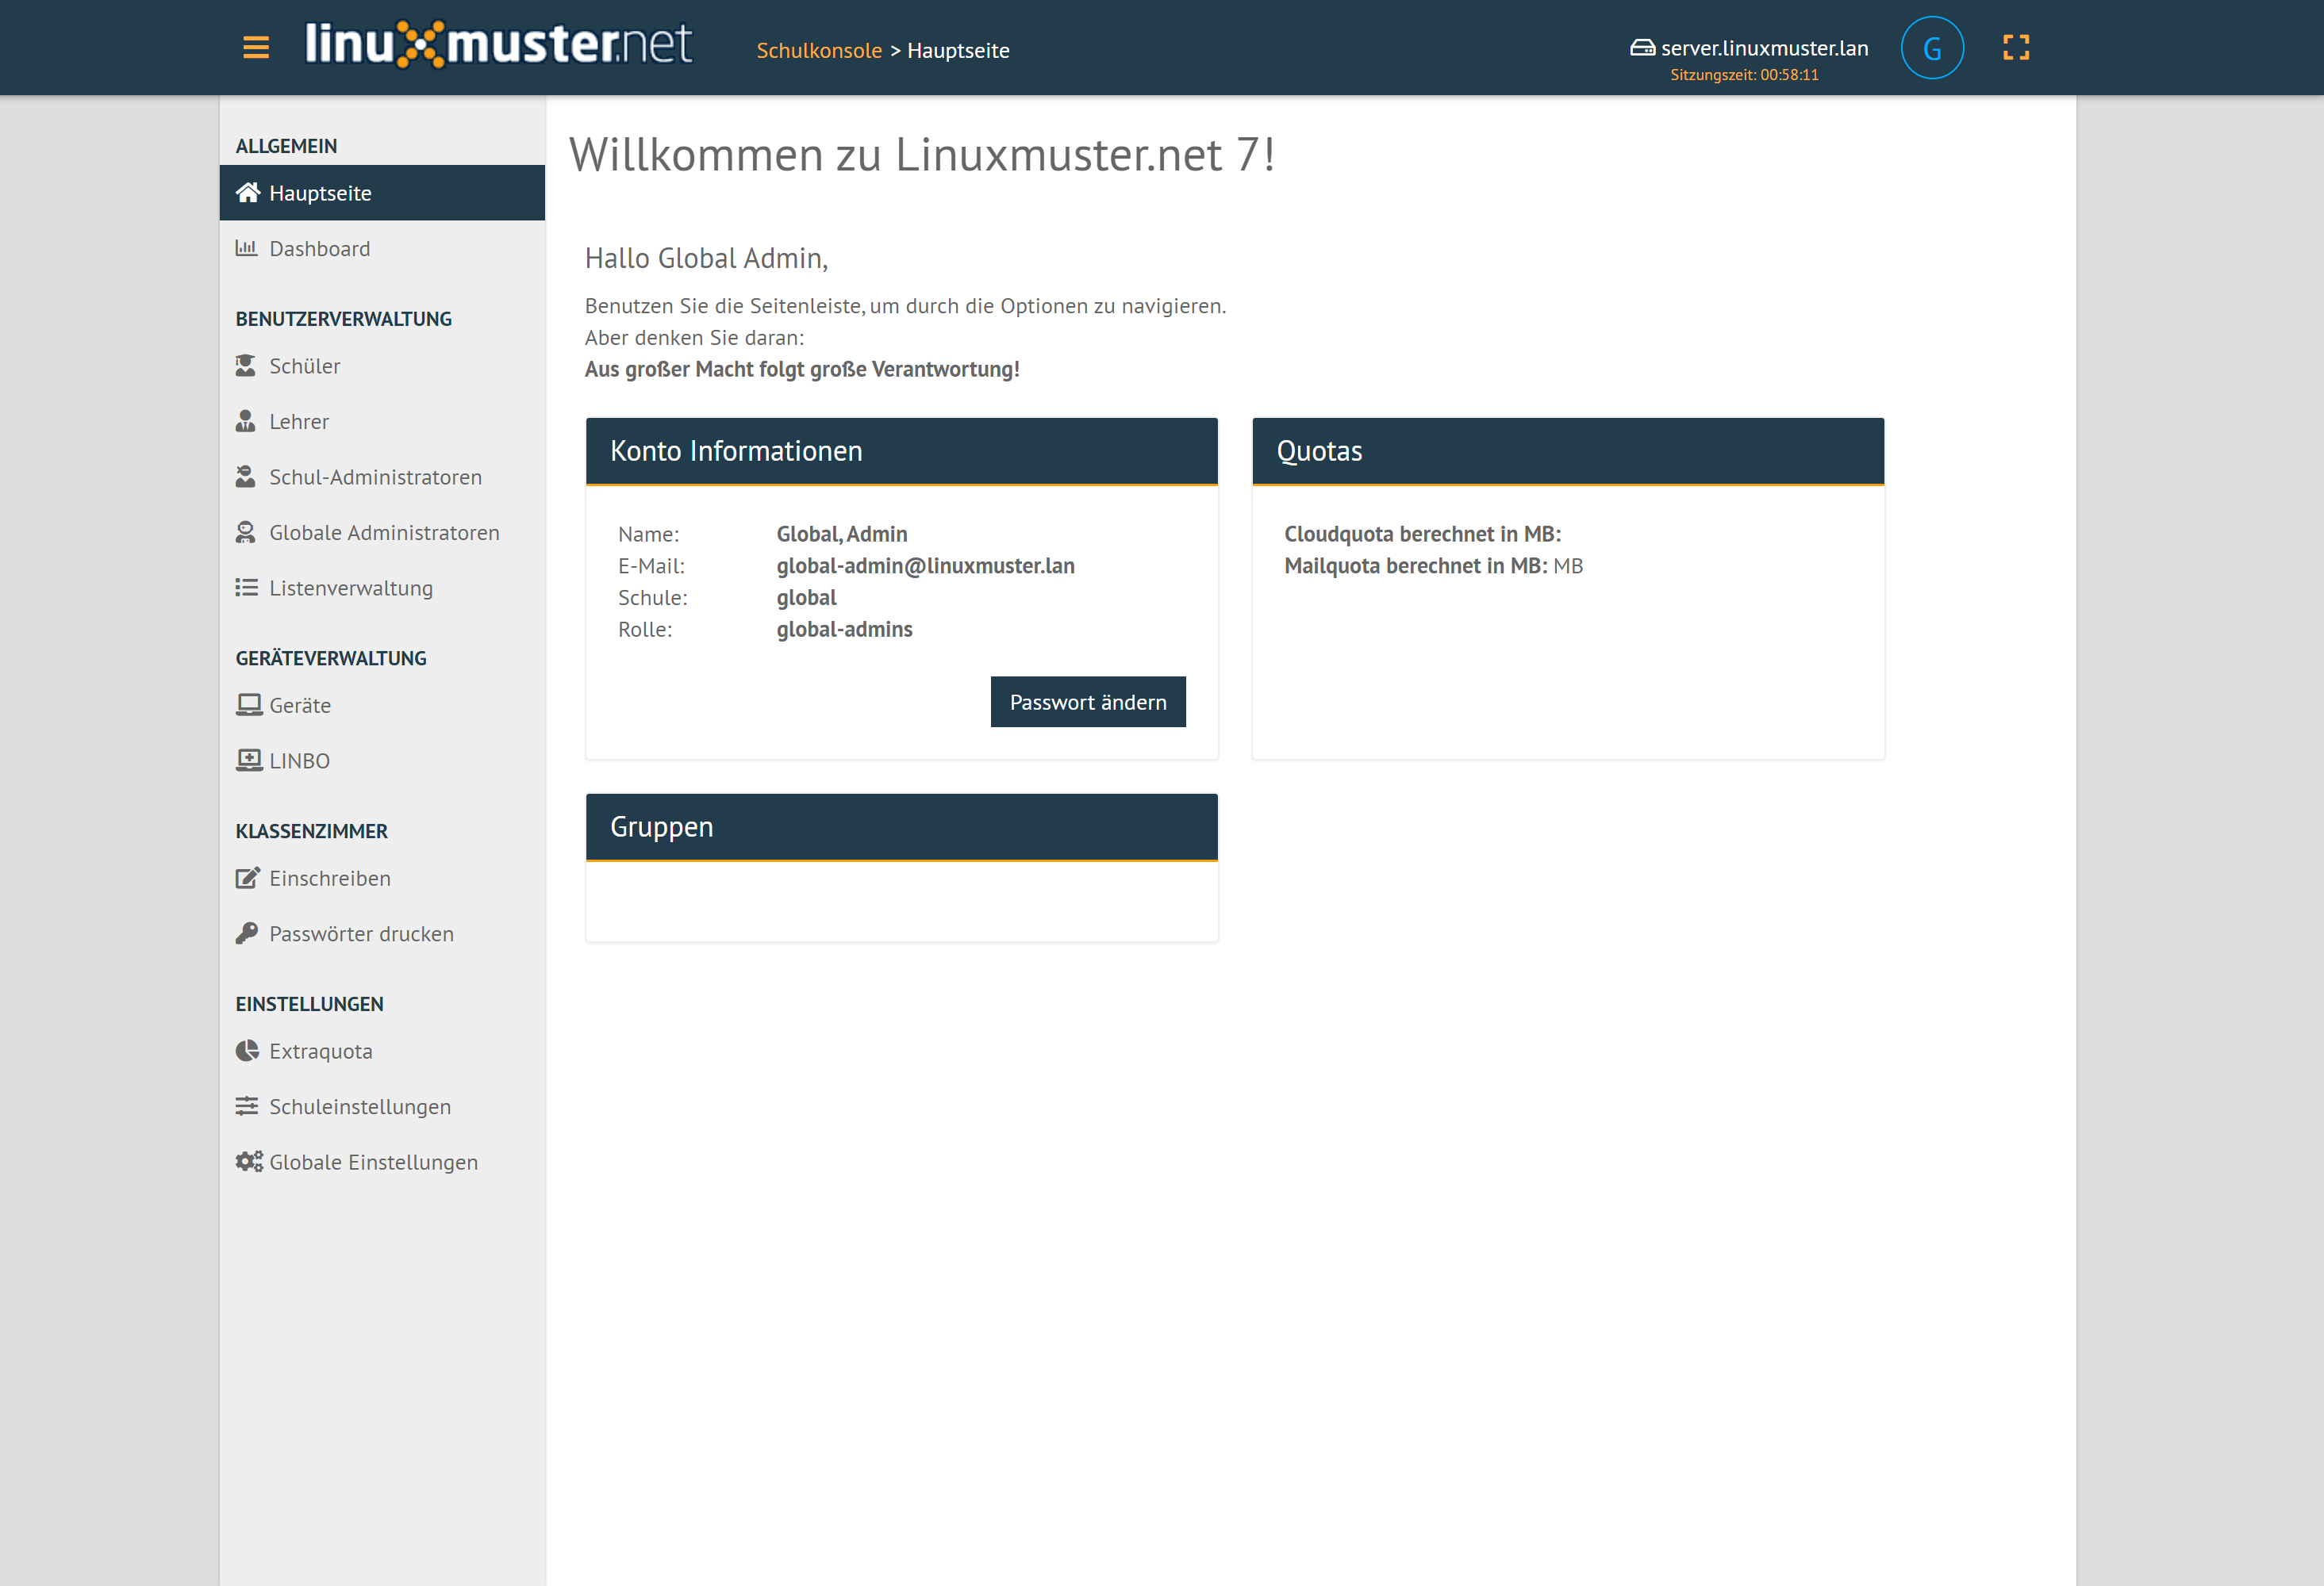Click server.linuxmuster.lan hostname text
The image size is (2324, 1586).
[x=1764, y=47]
